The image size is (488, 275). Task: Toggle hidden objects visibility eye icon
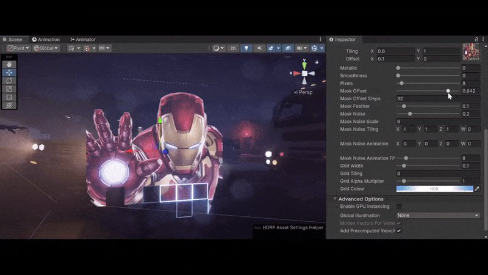coord(288,48)
